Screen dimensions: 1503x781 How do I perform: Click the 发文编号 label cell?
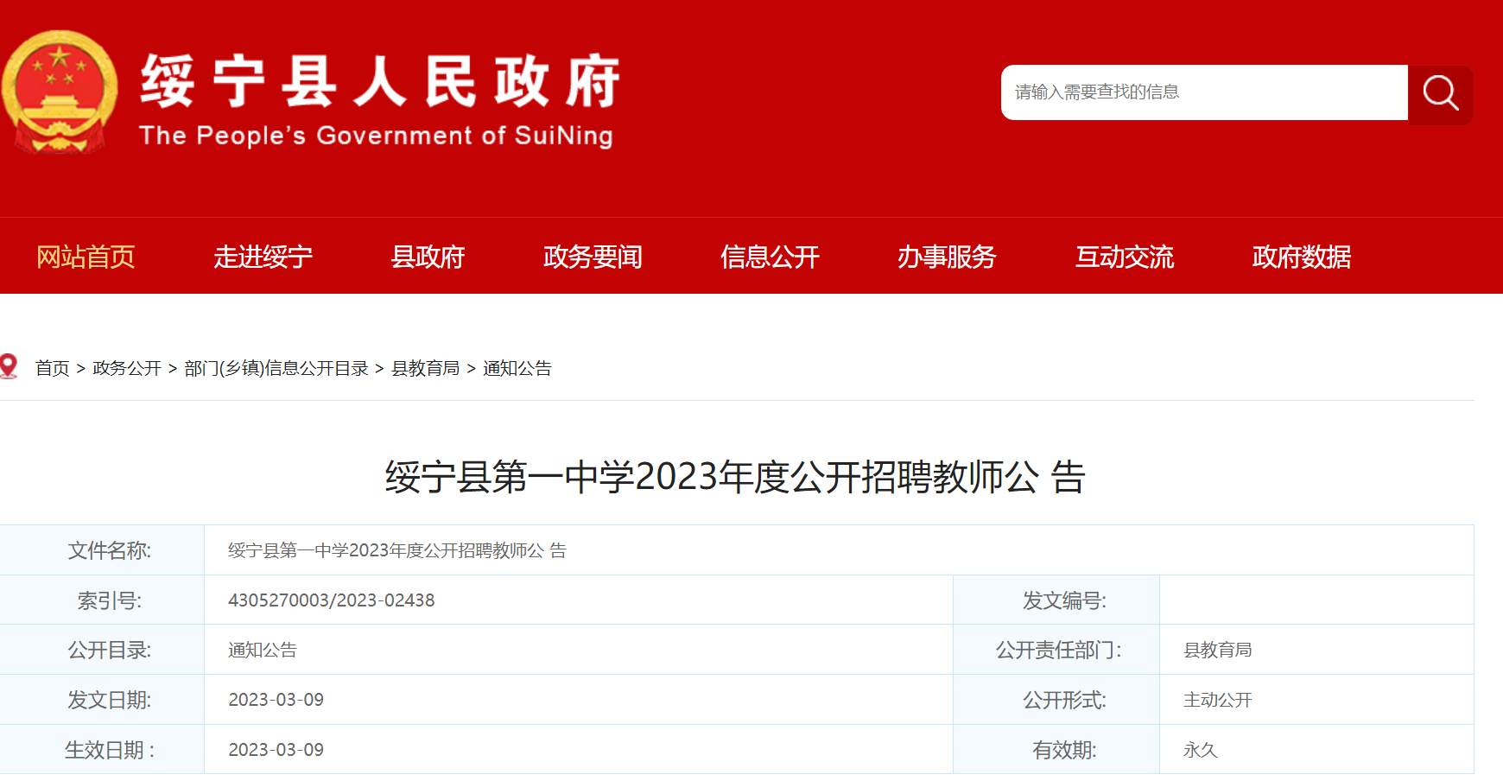1056,600
